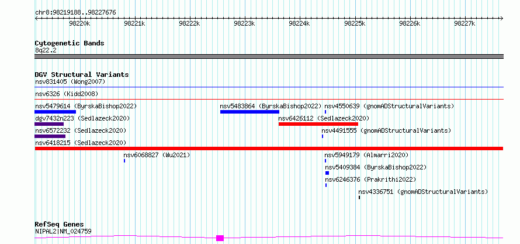Click the nsv5409384 small blue square marker
Viewport: 520px width, 244px height.
click(x=327, y=173)
